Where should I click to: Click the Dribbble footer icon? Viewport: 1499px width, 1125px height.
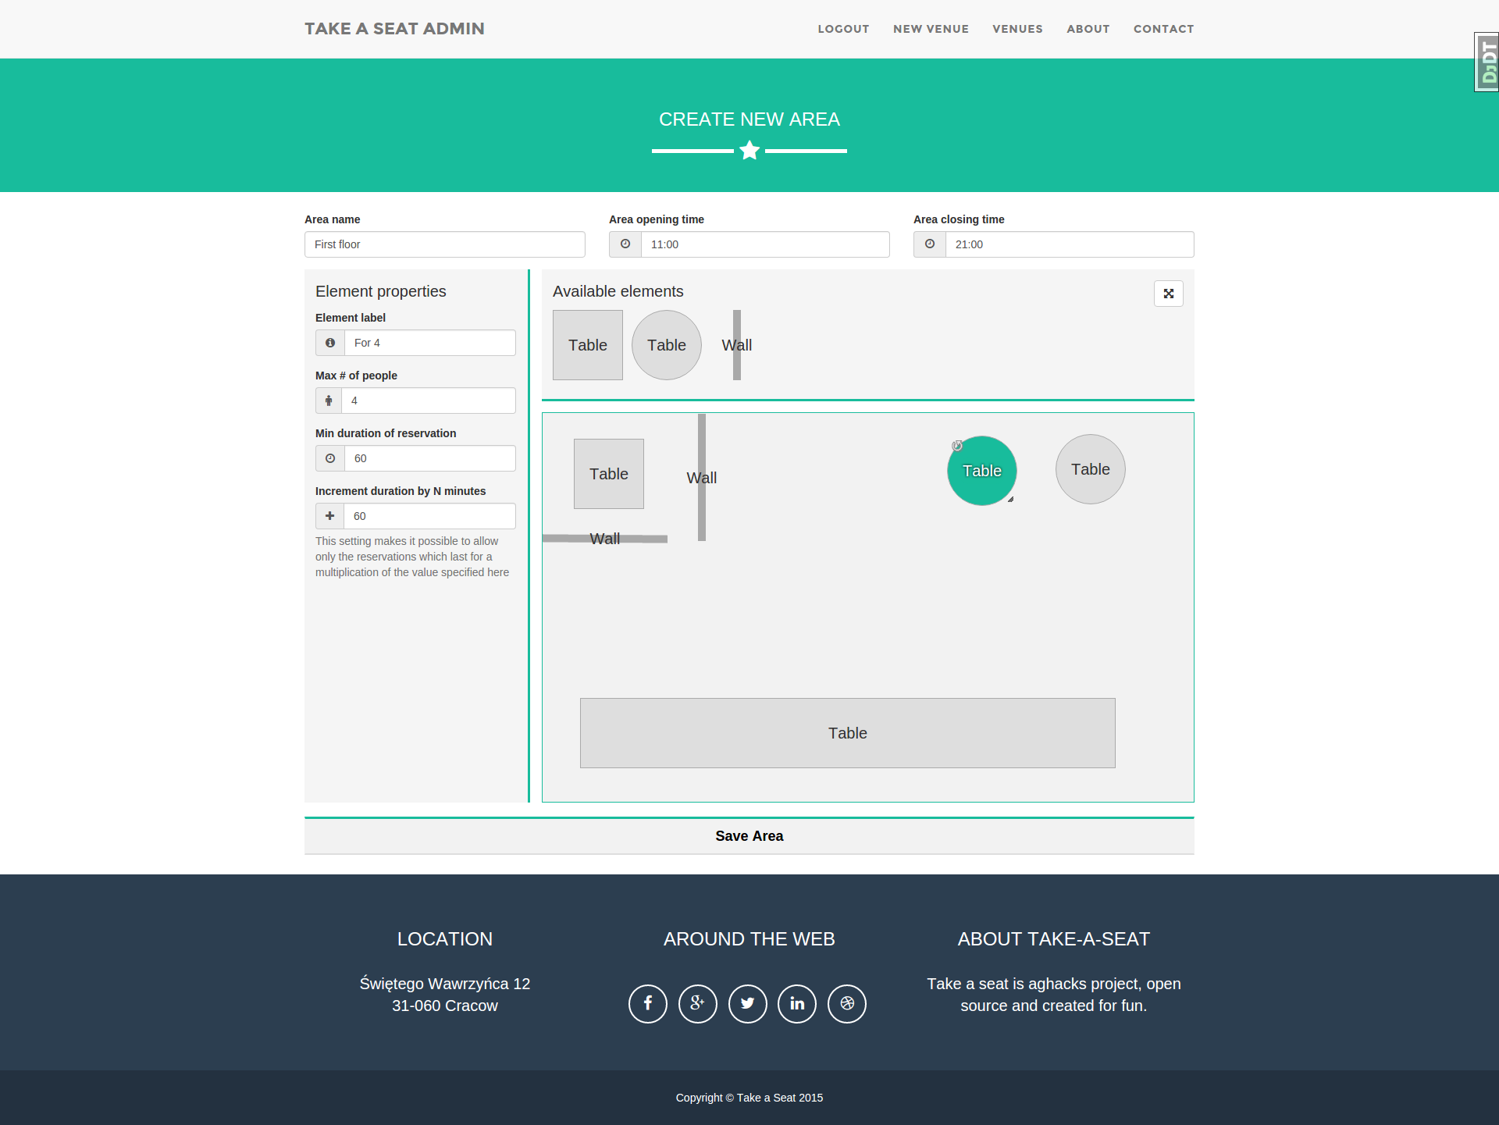847,1003
